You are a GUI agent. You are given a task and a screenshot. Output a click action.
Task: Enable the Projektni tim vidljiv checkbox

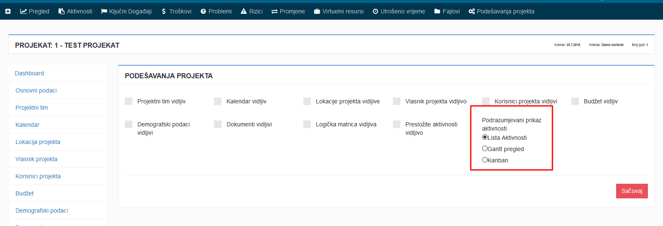point(129,101)
